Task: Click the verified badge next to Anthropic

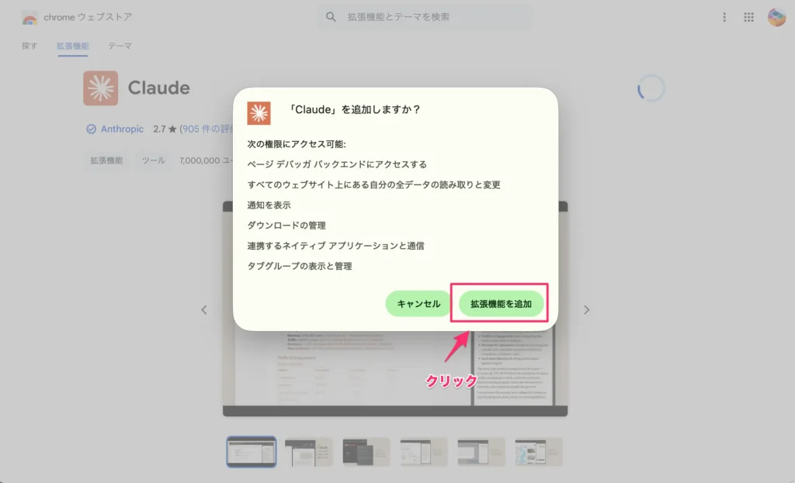Action: click(91, 129)
